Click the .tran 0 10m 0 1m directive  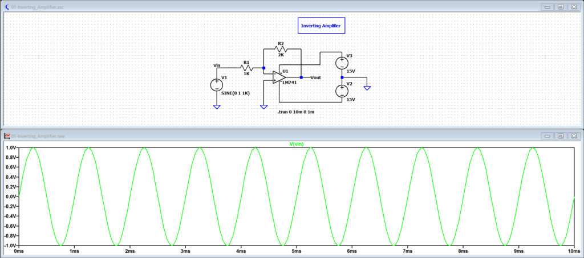pyautogui.click(x=295, y=112)
